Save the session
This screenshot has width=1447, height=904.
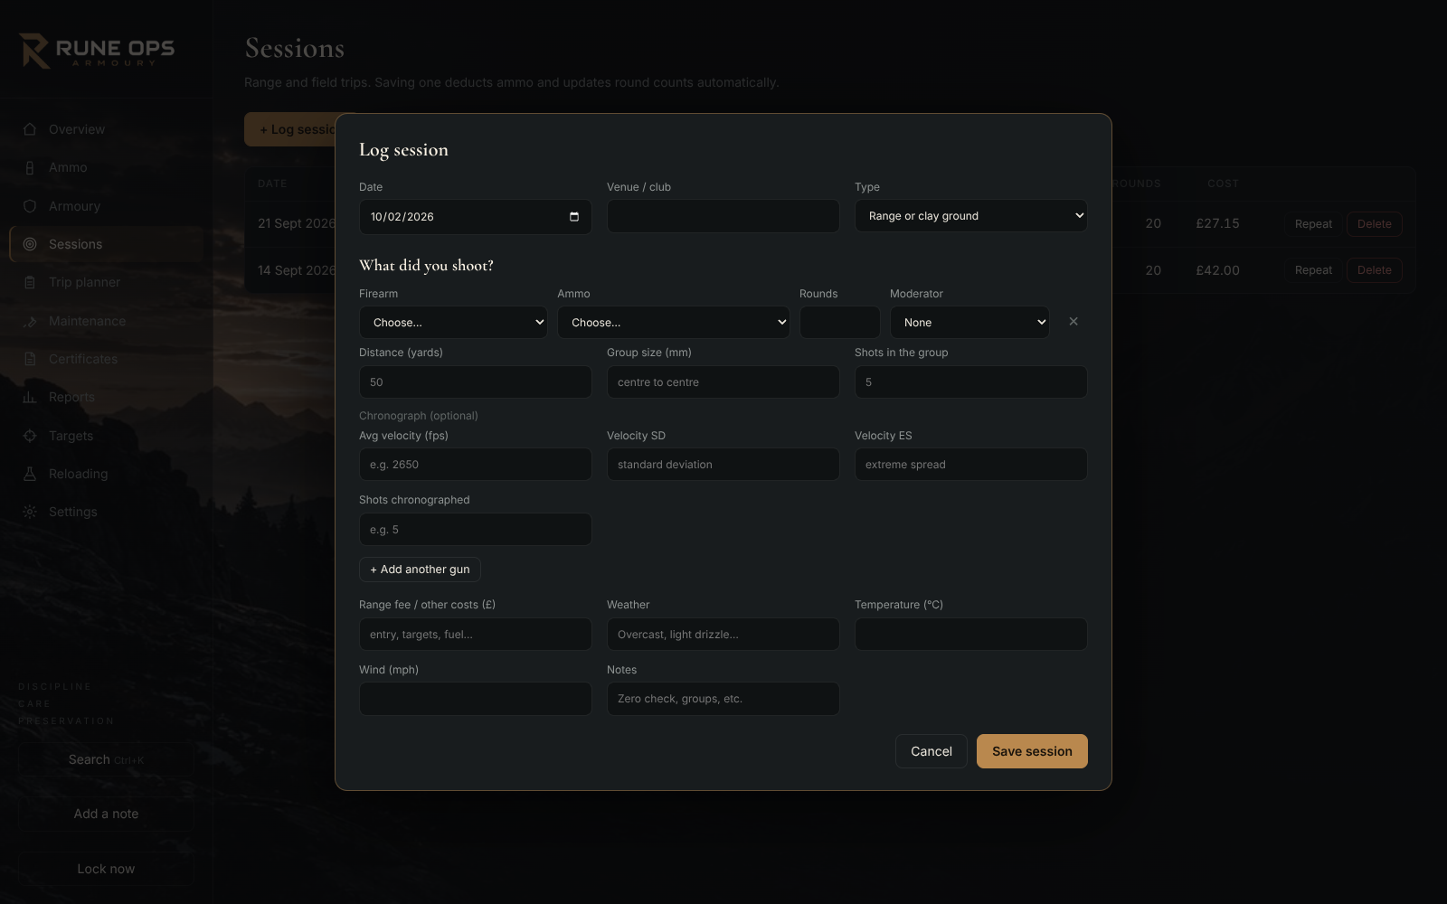pyautogui.click(x=1032, y=751)
